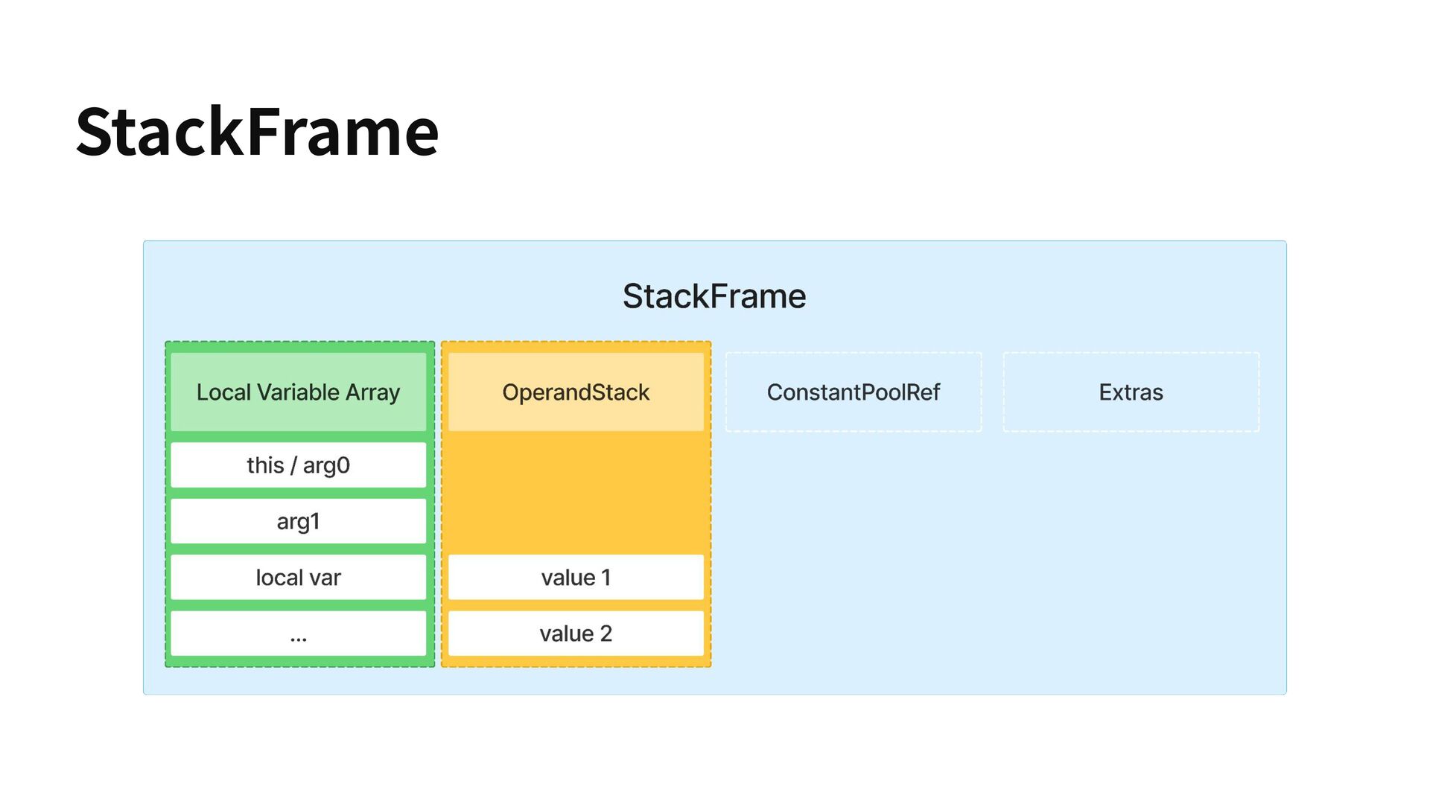Click blue area above Local Variable Array group
1430x804 pixels.
(298, 298)
